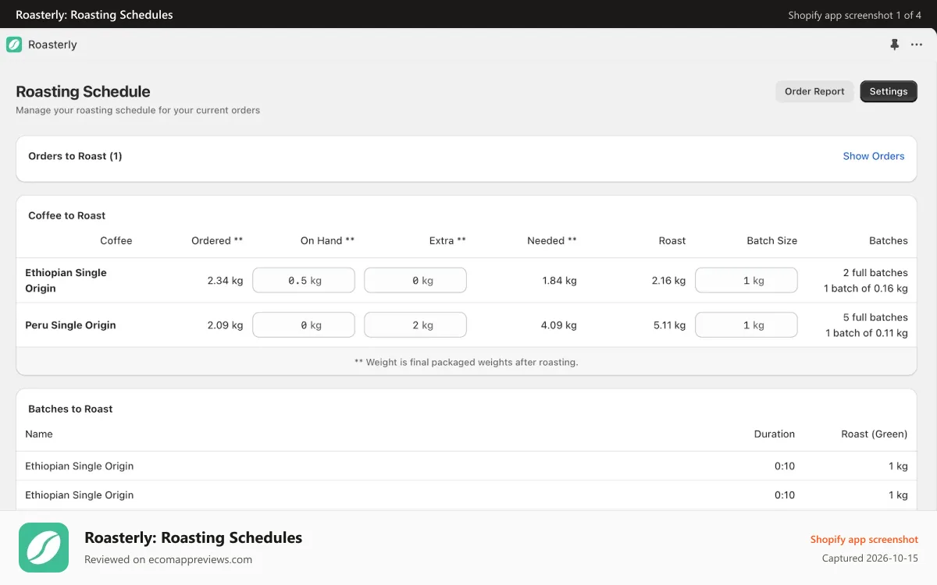Viewport: 937px width, 585px height.
Task: Pin the Roasterly app
Action: 895,44
